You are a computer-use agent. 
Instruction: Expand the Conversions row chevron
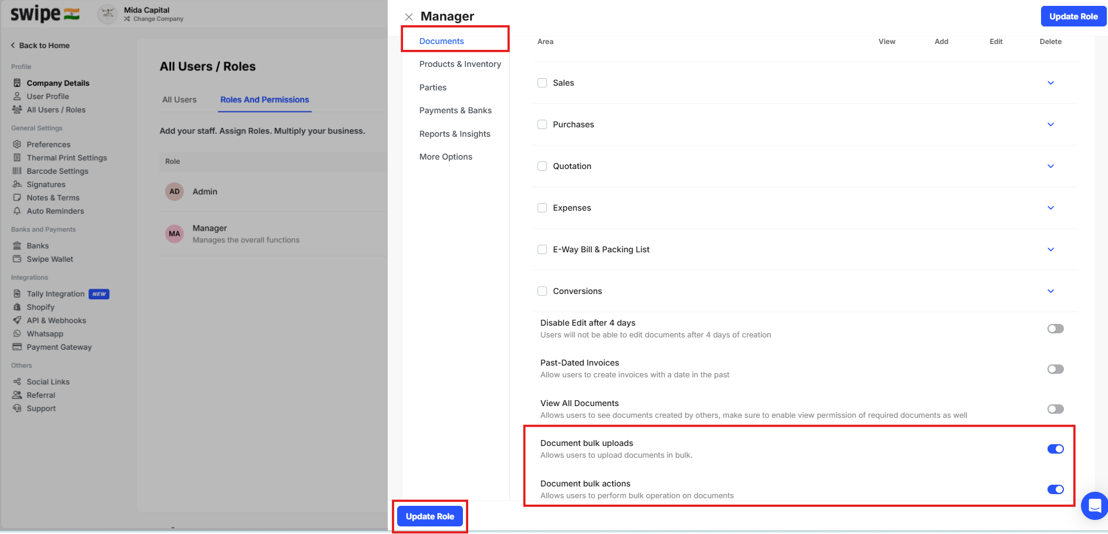(x=1050, y=291)
